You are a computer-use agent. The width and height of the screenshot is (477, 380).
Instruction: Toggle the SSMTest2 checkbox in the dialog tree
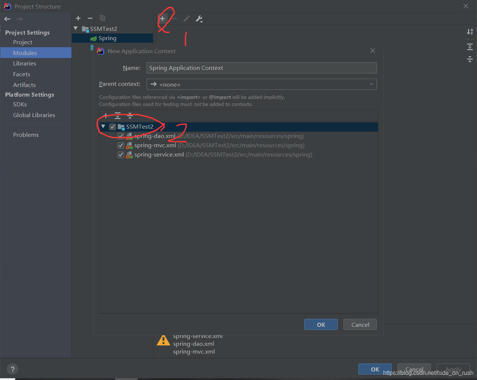112,127
